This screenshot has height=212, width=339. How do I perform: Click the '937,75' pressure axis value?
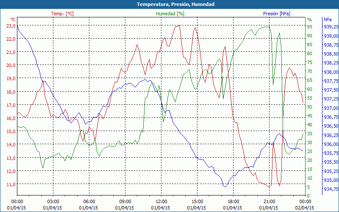[331, 81]
